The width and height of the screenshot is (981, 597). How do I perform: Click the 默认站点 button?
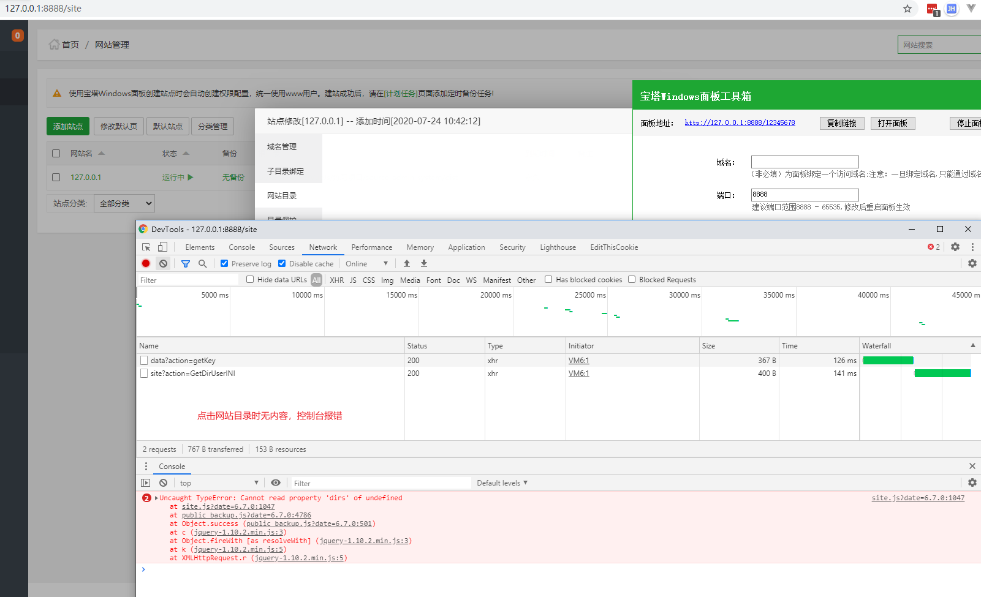point(167,126)
